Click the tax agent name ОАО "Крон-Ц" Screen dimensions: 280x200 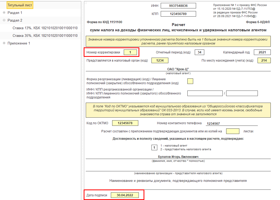178,69
